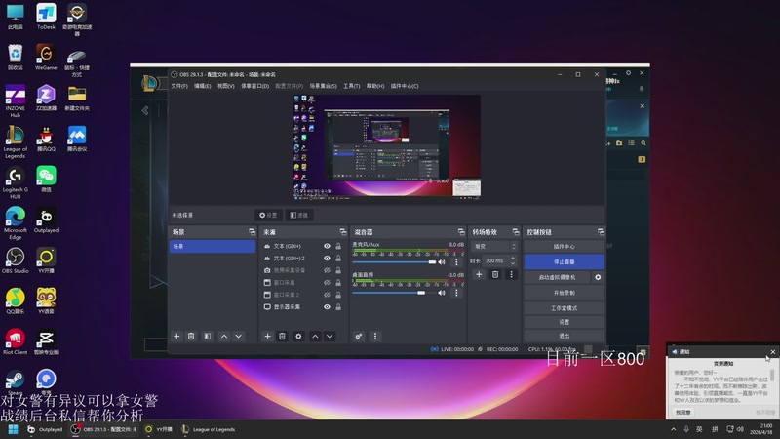Open the 渐变 transition dropdown

[x=494, y=247]
